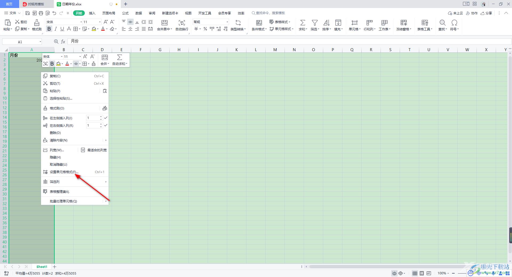The image size is (512, 277).
Task: Click the Freeze Panes (冻结窗格) icon
Action: pos(404,23)
